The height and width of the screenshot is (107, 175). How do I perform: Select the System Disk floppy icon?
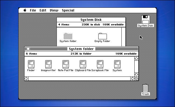pyautogui.click(x=145, y=20)
